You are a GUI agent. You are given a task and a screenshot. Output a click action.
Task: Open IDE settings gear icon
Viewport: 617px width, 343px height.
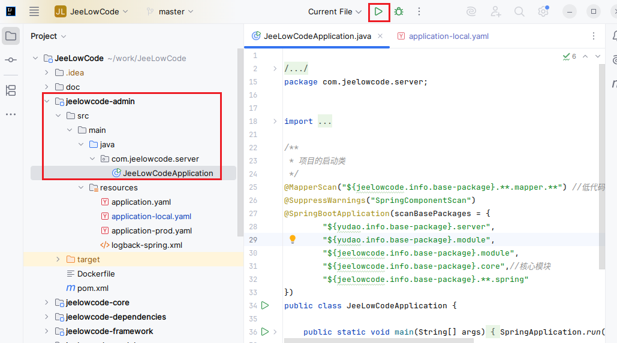click(543, 12)
